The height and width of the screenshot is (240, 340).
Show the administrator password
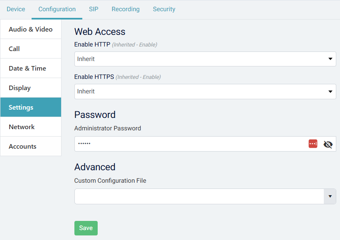click(328, 144)
